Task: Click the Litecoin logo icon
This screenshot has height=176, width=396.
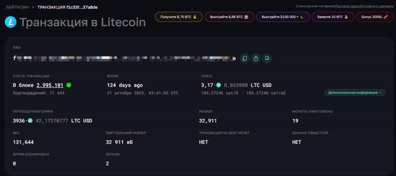Action: click(10, 22)
